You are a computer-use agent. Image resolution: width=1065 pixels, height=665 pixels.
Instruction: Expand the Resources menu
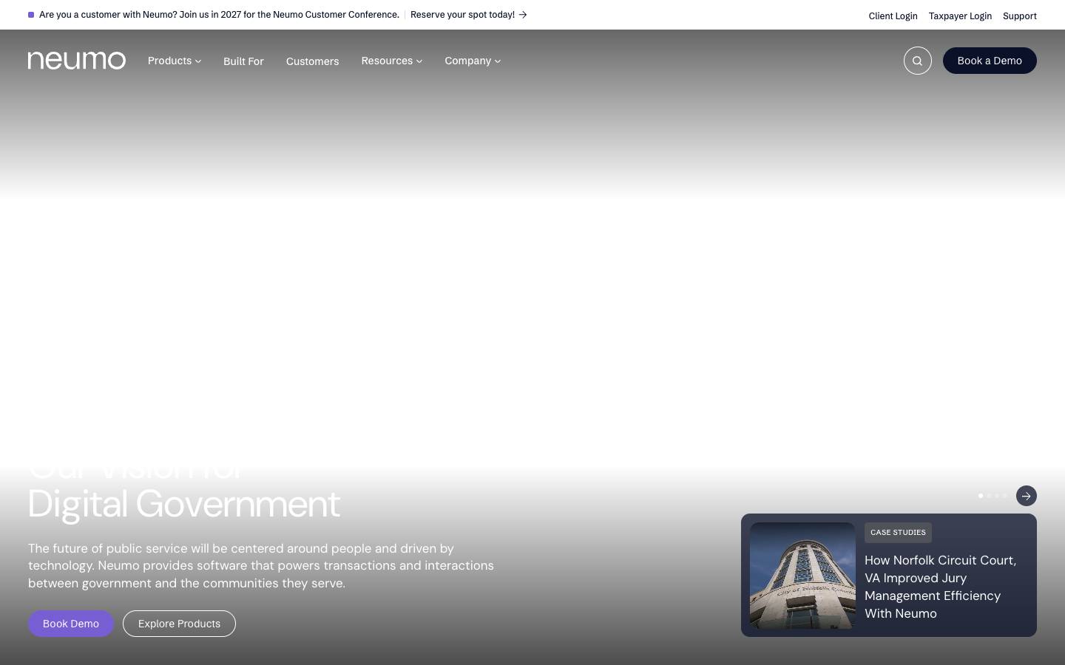point(392,61)
